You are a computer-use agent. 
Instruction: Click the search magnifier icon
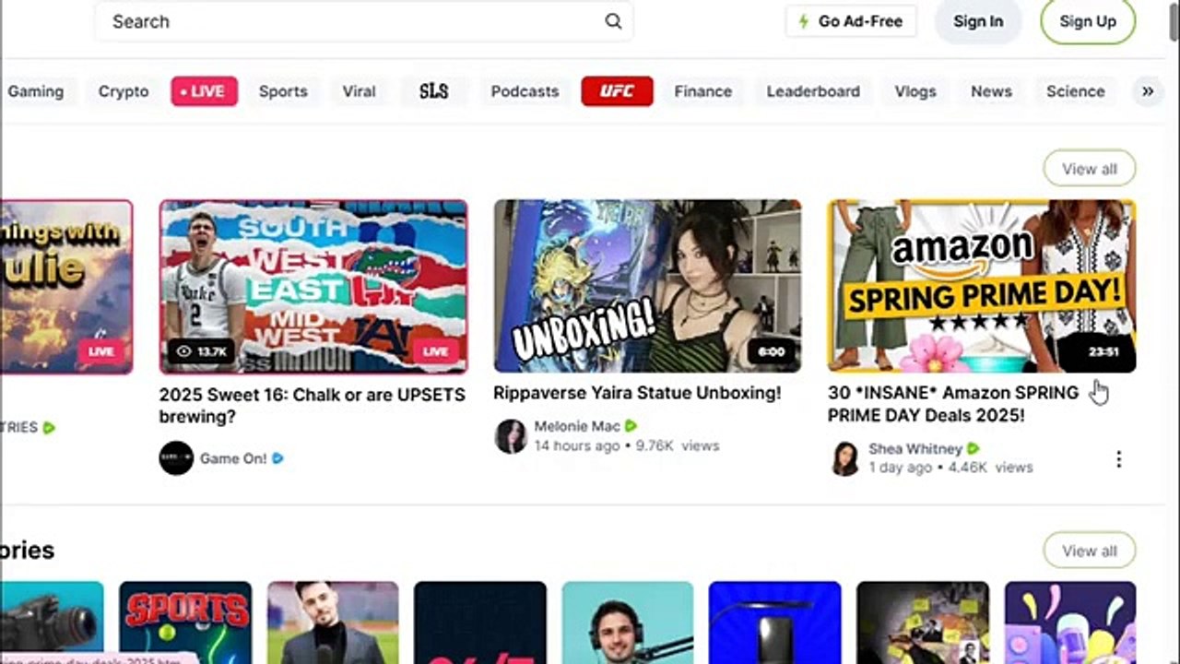(613, 21)
